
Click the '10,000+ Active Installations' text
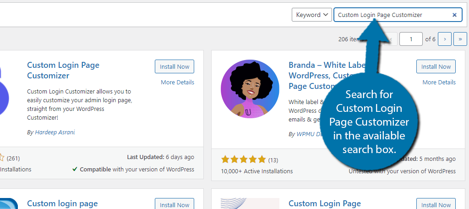[x=257, y=171]
